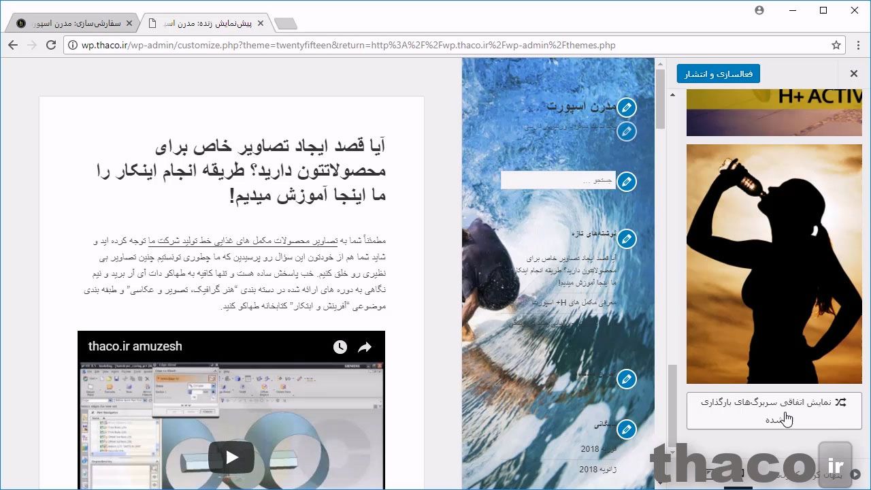
Task: Open Chrome menu three dots
Action: 859,45
